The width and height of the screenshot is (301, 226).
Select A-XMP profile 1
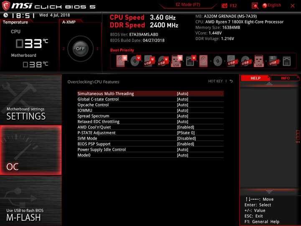[97, 49]
